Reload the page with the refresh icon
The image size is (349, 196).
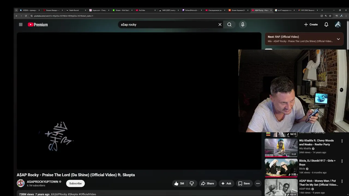click(26, 16)
